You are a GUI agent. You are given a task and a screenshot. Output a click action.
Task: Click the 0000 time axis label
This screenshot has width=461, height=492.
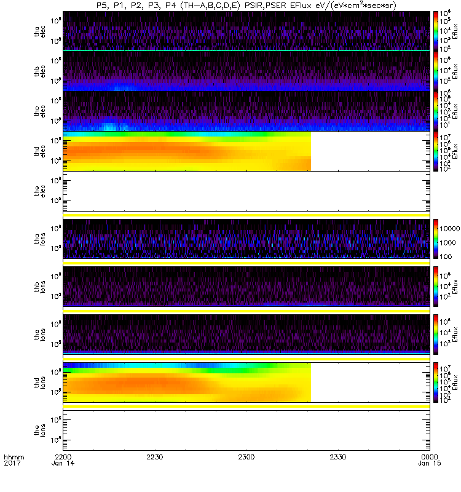[430, 457]
